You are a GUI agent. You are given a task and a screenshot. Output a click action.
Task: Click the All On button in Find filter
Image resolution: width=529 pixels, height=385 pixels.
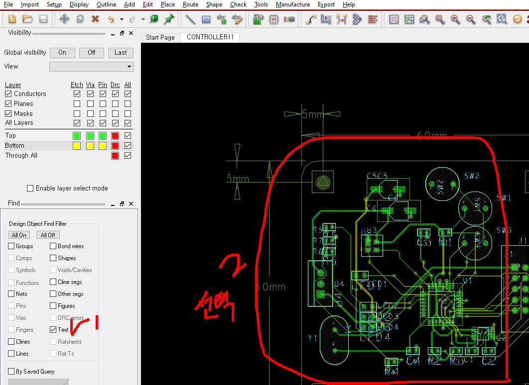18,234
